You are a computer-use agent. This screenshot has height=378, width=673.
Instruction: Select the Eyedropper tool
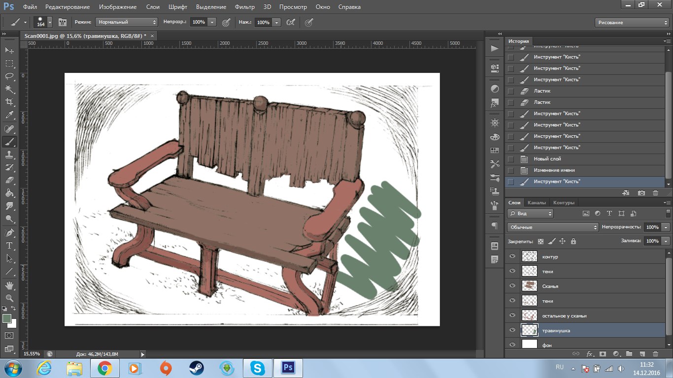click(9, 115)
